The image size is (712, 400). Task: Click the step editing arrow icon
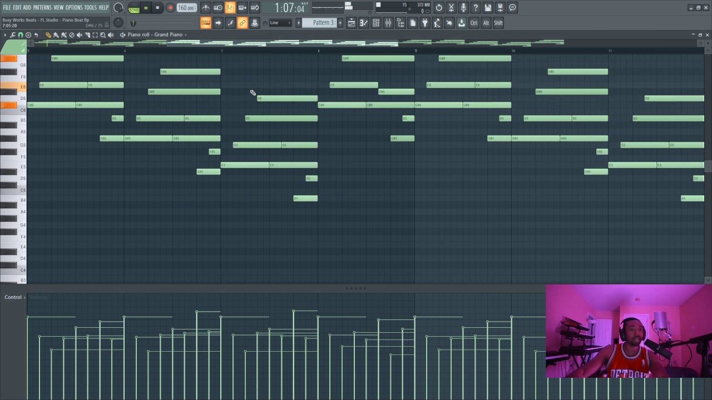pyautogui.click(x=218, y=23)
